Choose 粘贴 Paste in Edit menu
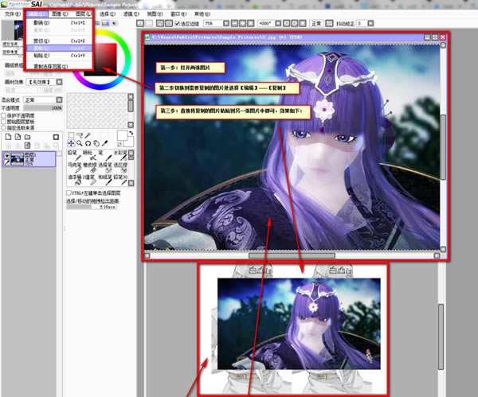478x397 pixels. point(59,56)
